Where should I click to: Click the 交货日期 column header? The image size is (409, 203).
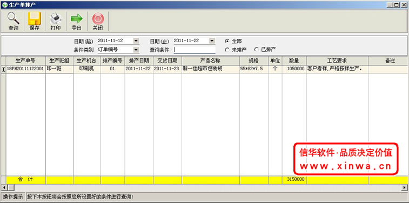[x=167, y=60]
